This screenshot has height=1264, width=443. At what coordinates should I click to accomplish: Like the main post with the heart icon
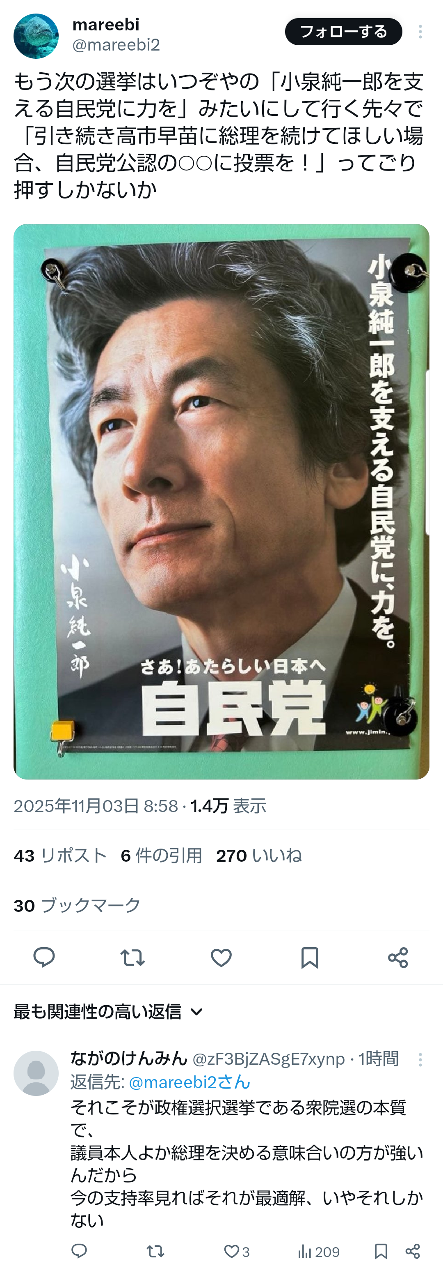point(221,957)
